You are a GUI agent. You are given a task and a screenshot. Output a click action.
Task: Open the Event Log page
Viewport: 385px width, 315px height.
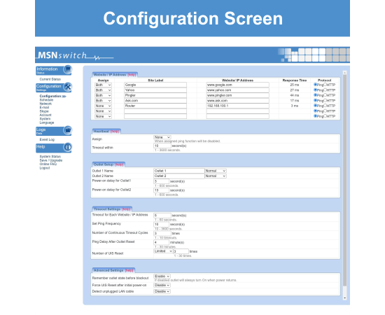47,139
